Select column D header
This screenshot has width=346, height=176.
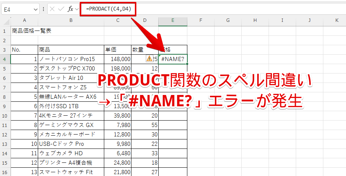(145, 20)
